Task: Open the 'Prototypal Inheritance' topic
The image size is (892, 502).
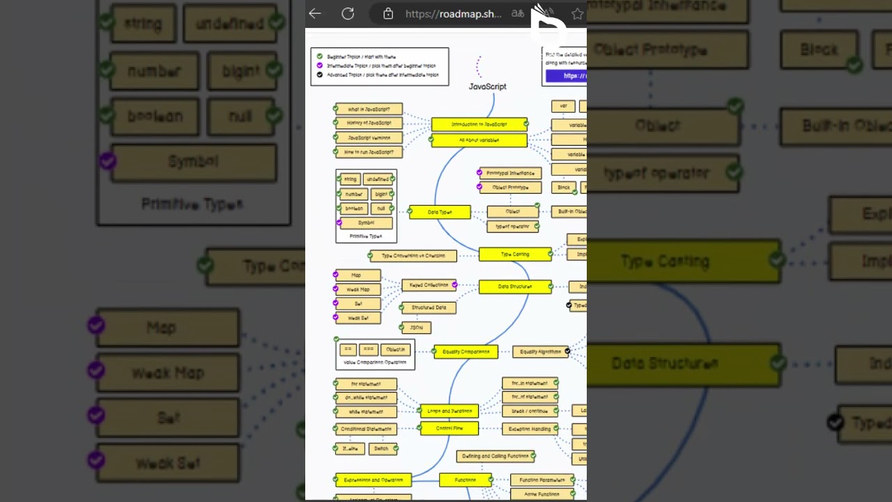Action: (x=510, y=173)
